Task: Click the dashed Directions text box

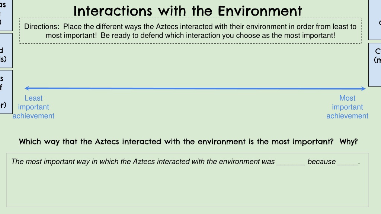Action: point(190,31)
